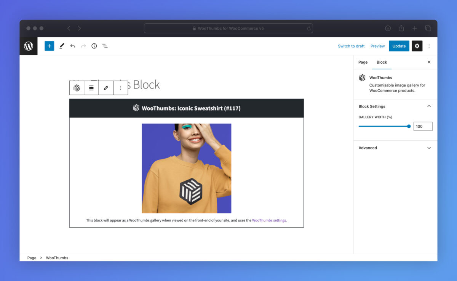Select the Block tab
Viewport: 457px width, 281px height.
coord(382,62)
